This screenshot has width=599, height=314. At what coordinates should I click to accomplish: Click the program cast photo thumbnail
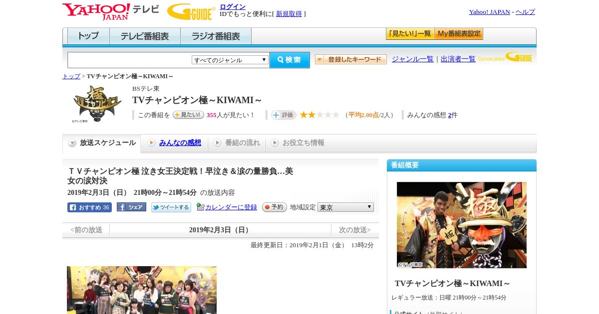142,290
